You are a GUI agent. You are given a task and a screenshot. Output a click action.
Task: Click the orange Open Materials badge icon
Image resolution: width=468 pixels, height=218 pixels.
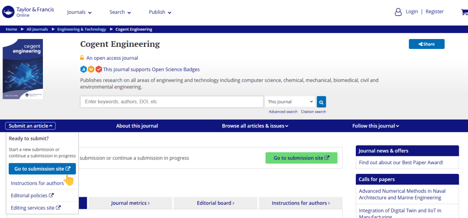[91, 69]
